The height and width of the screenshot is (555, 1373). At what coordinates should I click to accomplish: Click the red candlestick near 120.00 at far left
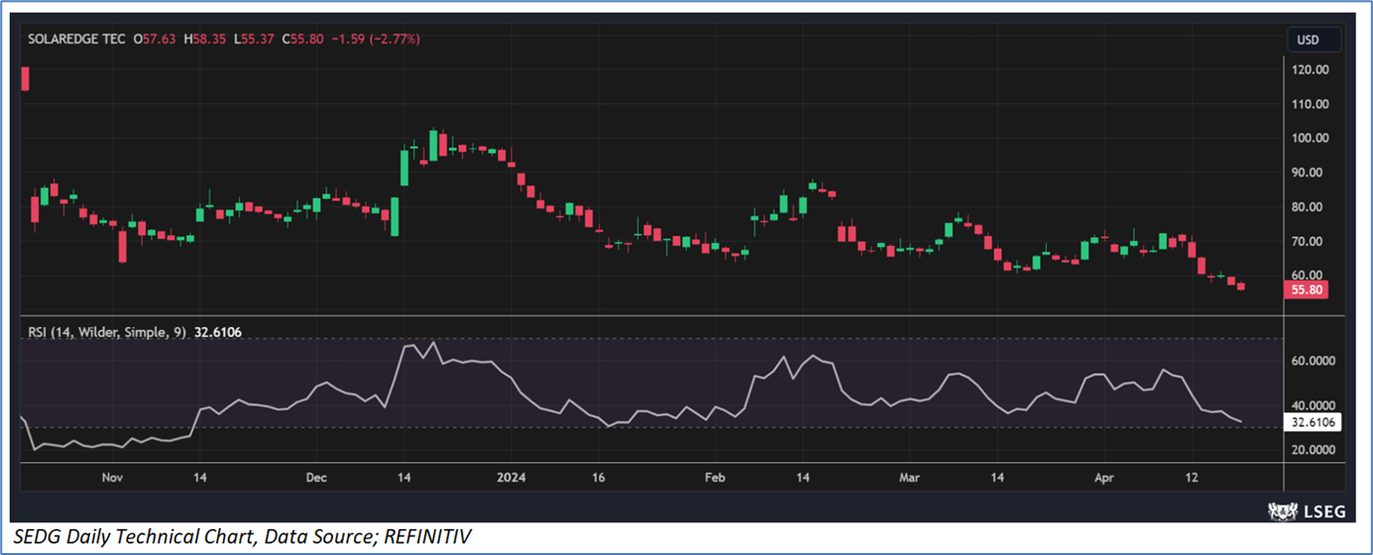coord(25,79)
